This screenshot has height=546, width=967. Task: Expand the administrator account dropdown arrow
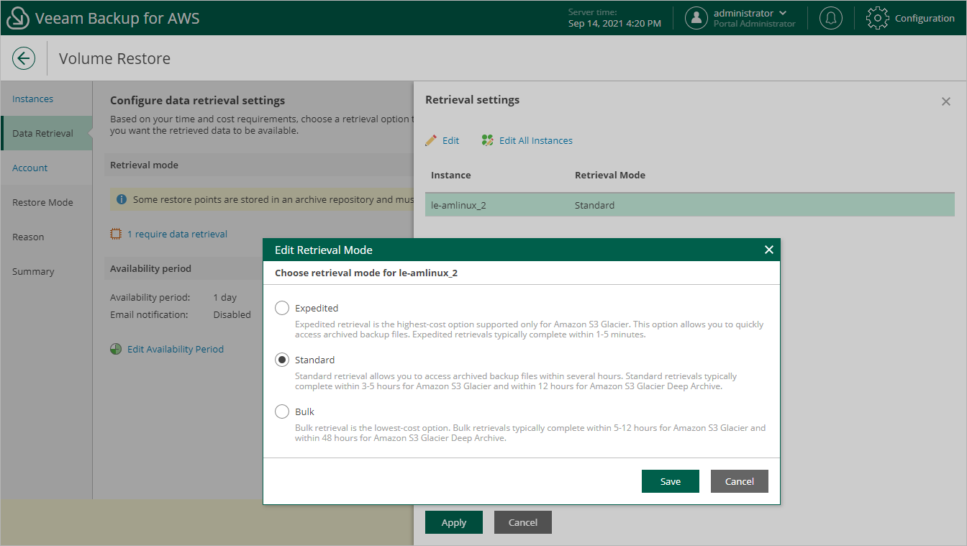click(x=783, y=13)
